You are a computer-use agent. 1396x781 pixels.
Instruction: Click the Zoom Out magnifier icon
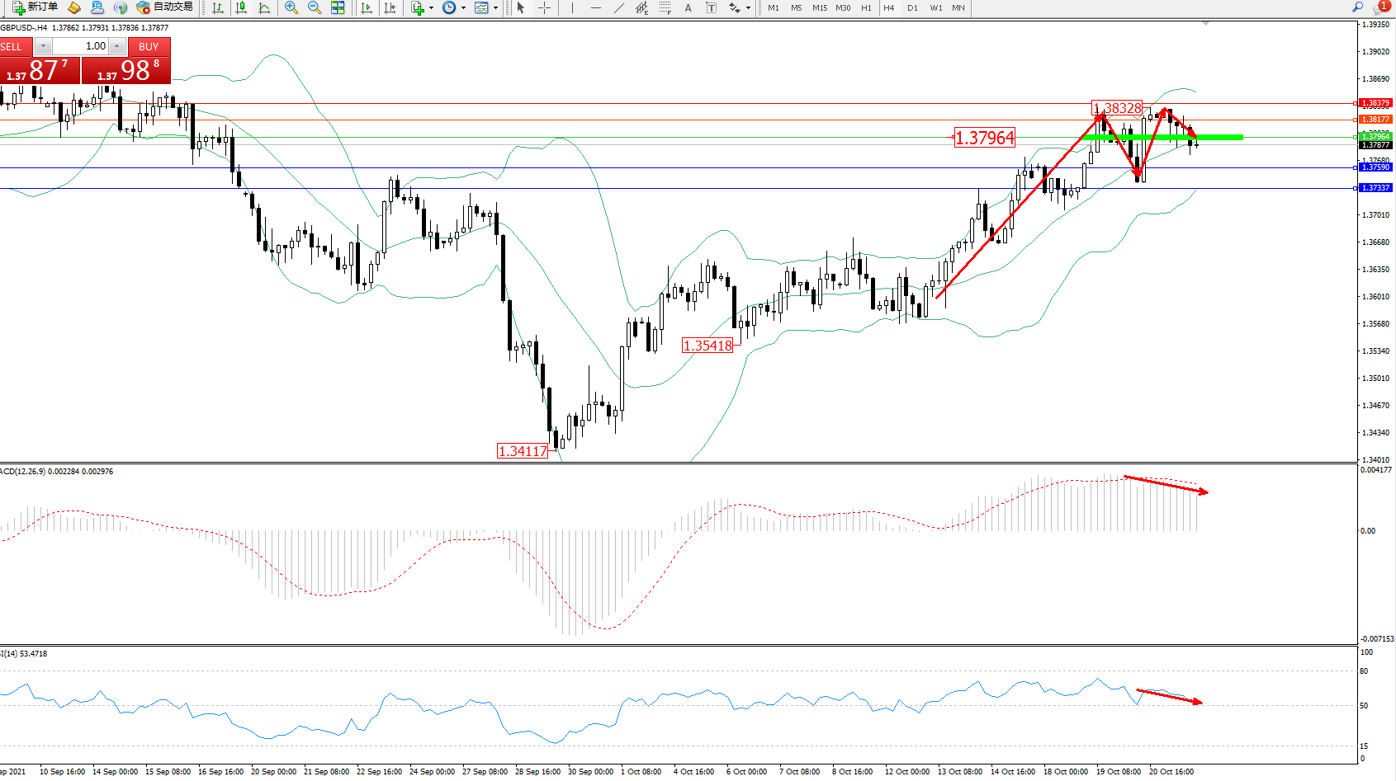click(x=315, y=7)
